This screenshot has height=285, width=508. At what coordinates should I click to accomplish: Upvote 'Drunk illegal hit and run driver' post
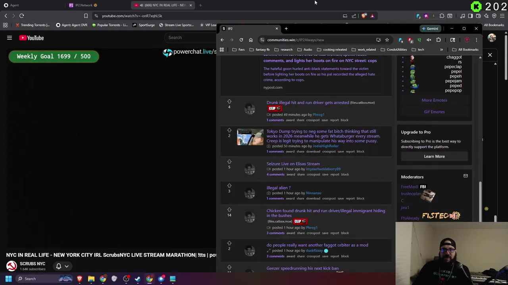click(x=229, y=101)
